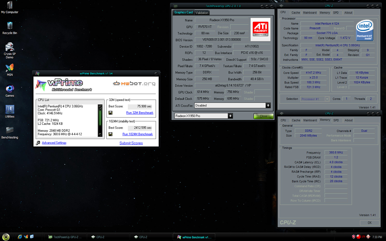386x241 pixels.
Task: Open My Computer desktop icon
Action: 10,8
